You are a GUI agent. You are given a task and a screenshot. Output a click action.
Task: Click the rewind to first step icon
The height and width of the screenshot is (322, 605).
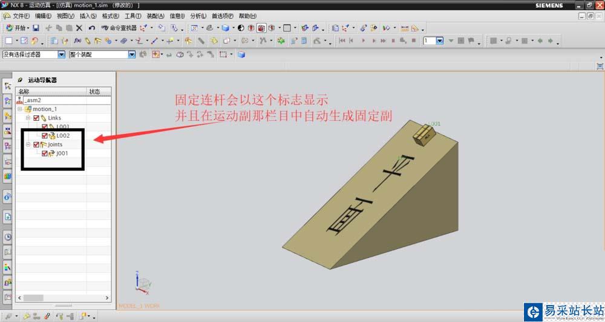342,40
